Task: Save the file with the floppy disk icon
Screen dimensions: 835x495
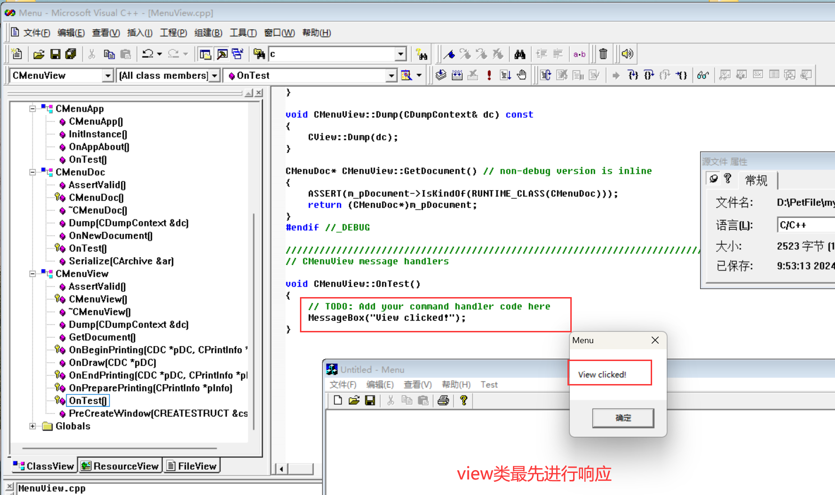Action: coord(55,54)
